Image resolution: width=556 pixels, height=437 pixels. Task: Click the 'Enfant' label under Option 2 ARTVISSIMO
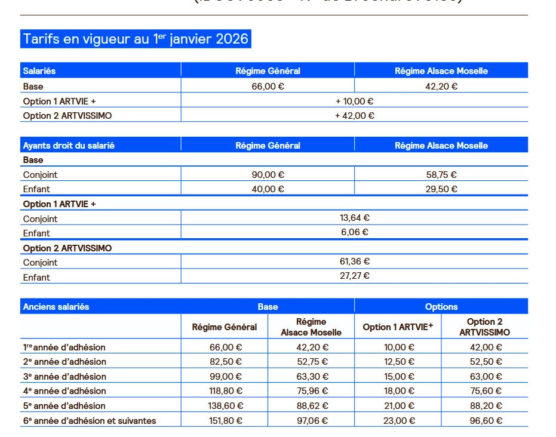coord(36,278)
